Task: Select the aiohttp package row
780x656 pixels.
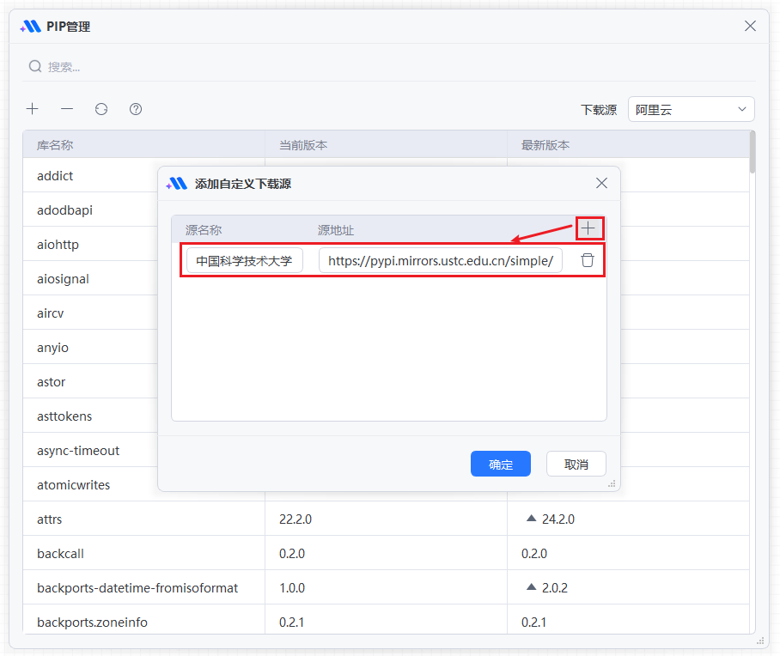Action: 90,244
